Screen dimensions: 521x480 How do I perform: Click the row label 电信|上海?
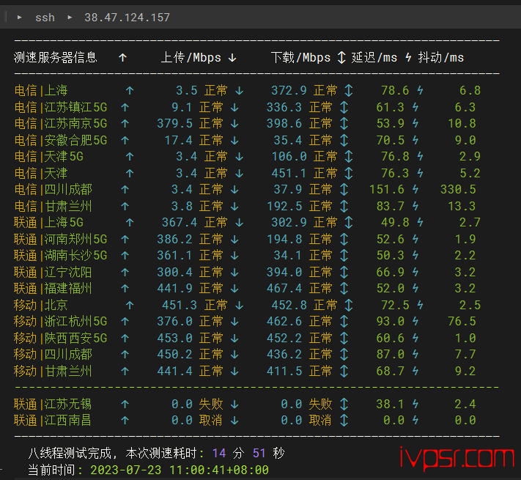coord(41,90)
